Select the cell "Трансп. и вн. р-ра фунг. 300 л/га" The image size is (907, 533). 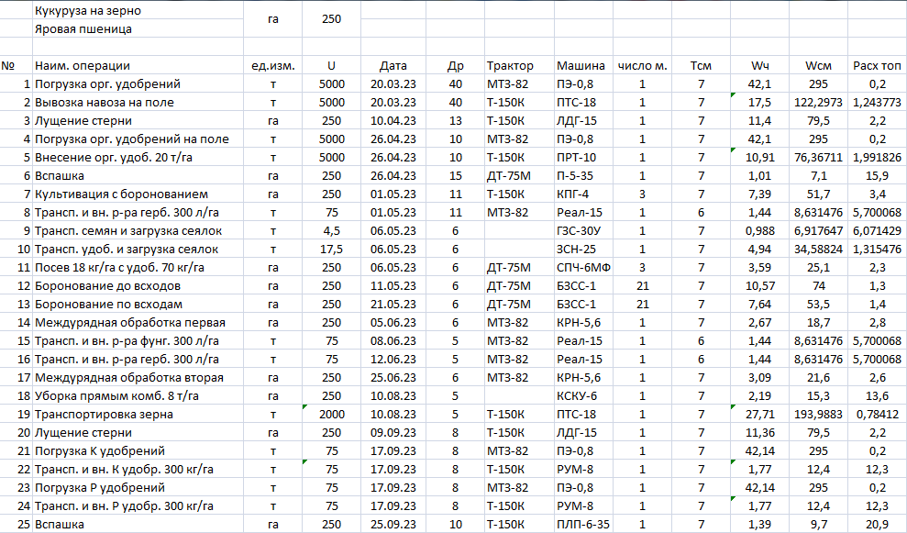pyautogui.click(x=138, y=341)
